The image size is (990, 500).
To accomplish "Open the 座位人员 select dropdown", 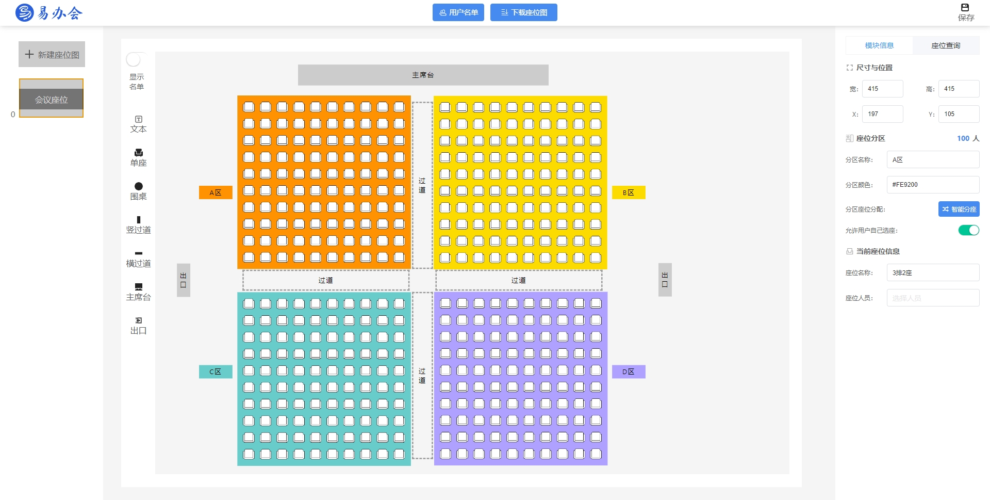I will 932,298.
